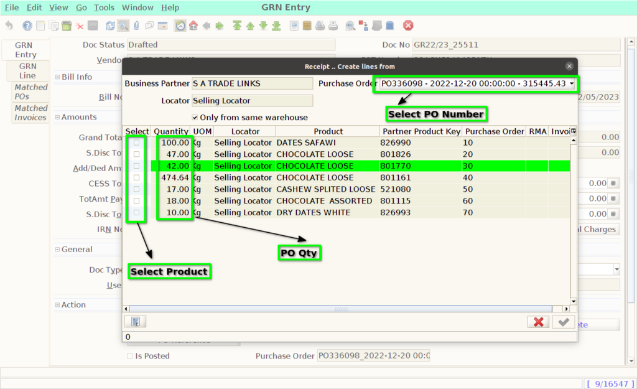Select the CASHEW SPLITED LOOSE row checkbox

[136, 189]
